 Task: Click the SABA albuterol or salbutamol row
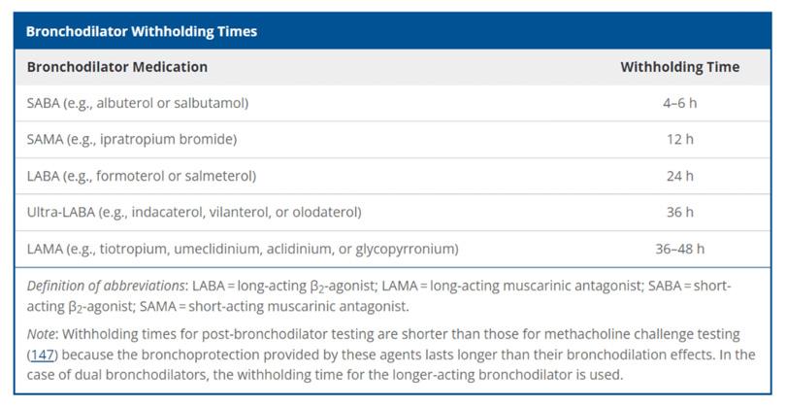pos(392,103)
